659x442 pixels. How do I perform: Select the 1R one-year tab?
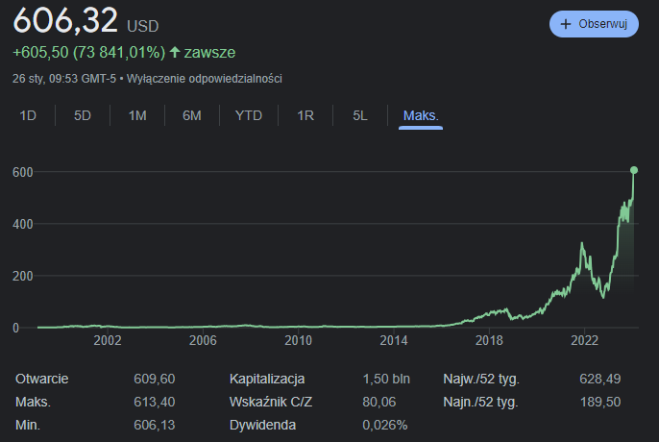point(305,115)
